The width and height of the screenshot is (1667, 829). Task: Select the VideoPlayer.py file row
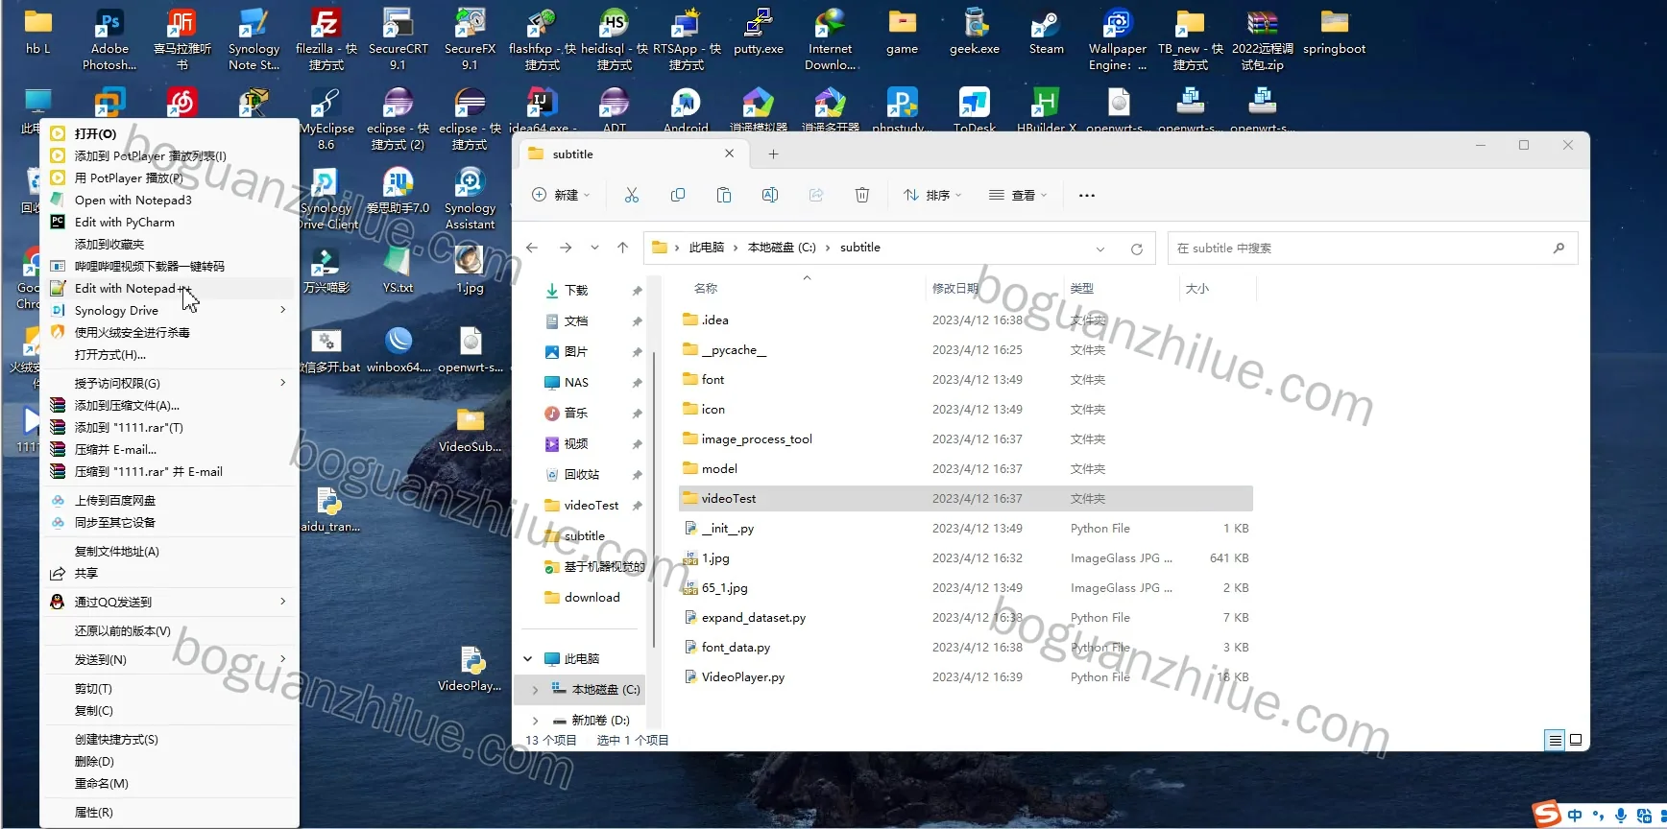[x=966, y=677]
